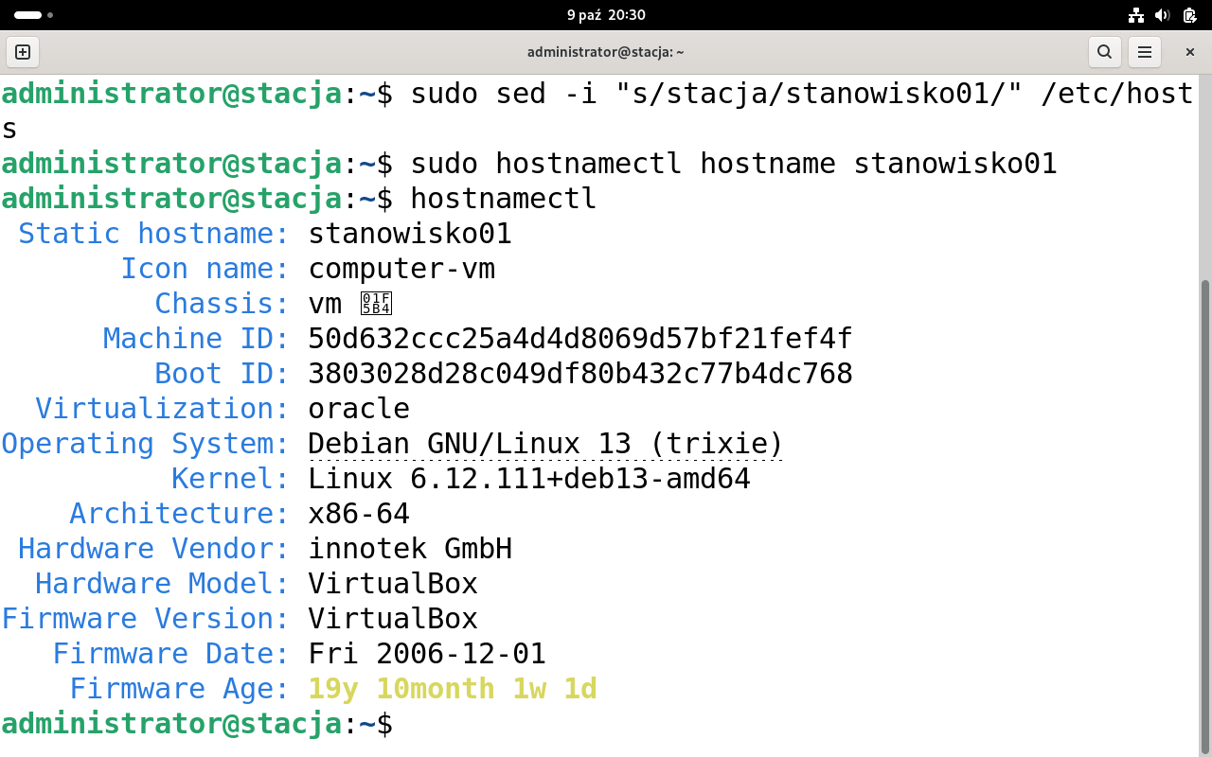
Task: Click the value 'computer-vm'
Action: (401, 269)
